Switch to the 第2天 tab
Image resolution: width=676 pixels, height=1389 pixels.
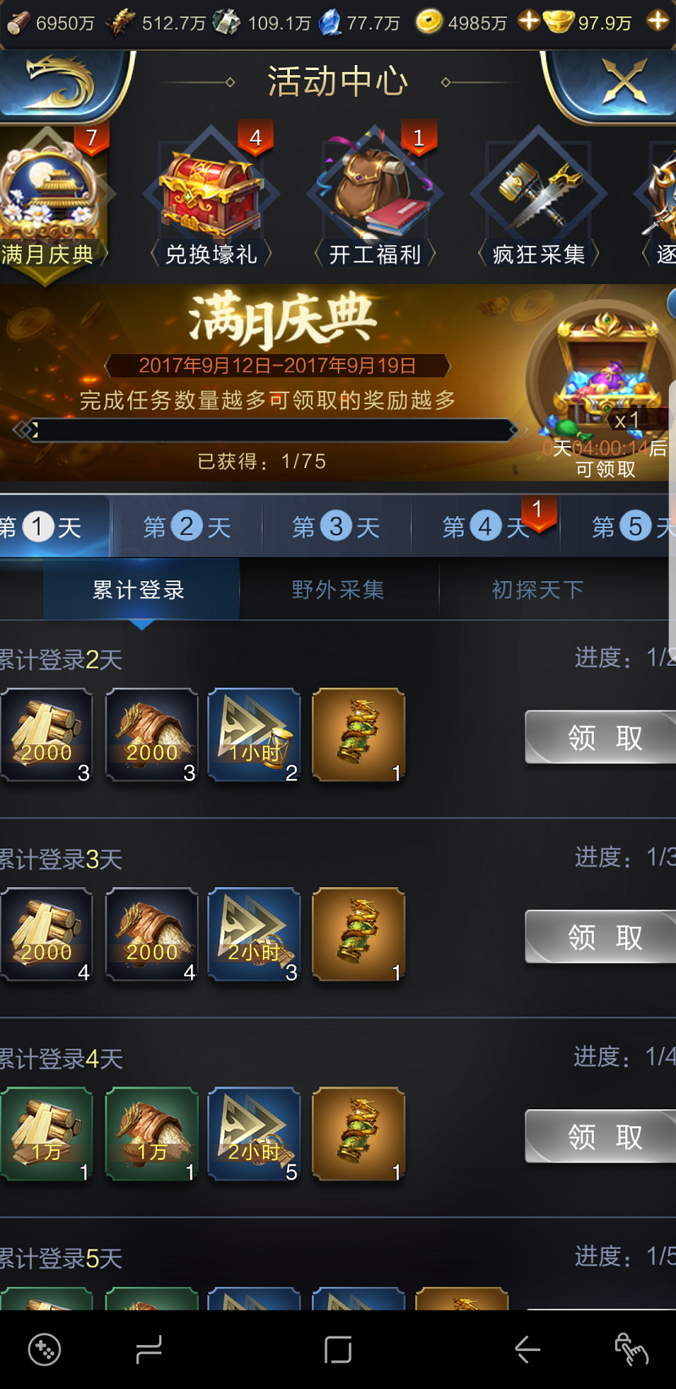[187, 526]
